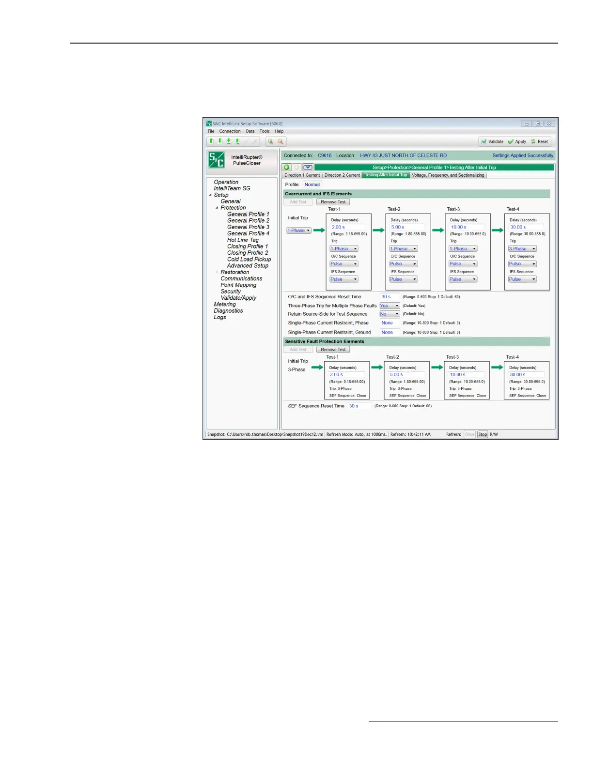Image resolution: width=593 pixels, height=767 pixels.
Task: Edit Overcurrent Test-2 delay 5.00 s field
Action: coord(407,227)
